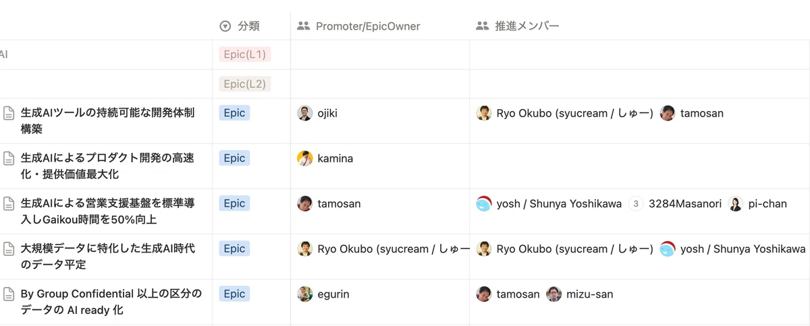Click mizu-san's avatar icon
The image size is (810, 326).
[554, 294]
